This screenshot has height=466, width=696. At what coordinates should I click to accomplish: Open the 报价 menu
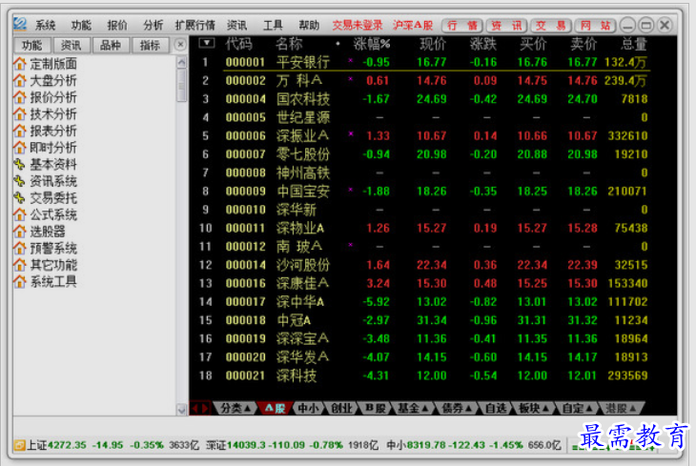pyautogui.click(x=117, y=26)
